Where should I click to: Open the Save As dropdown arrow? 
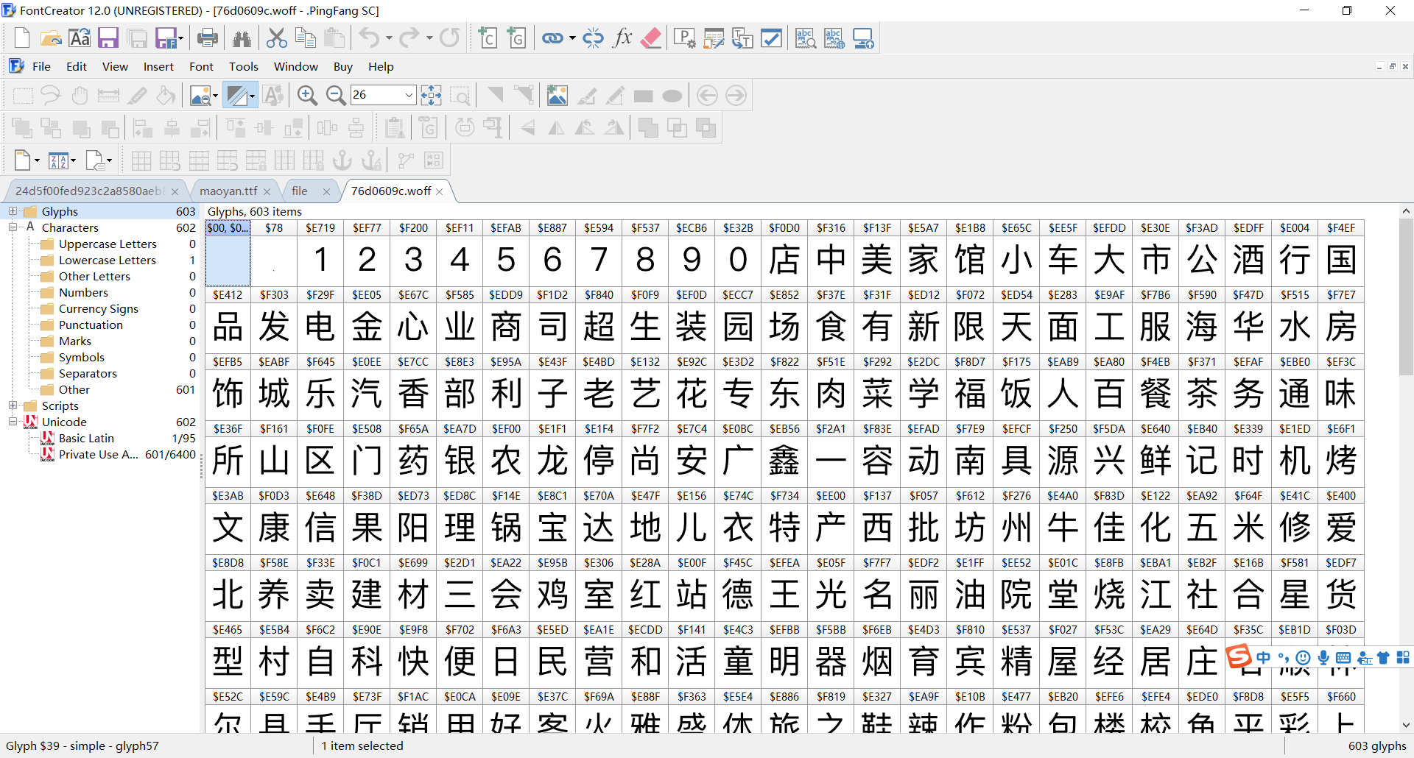(180, 38)
